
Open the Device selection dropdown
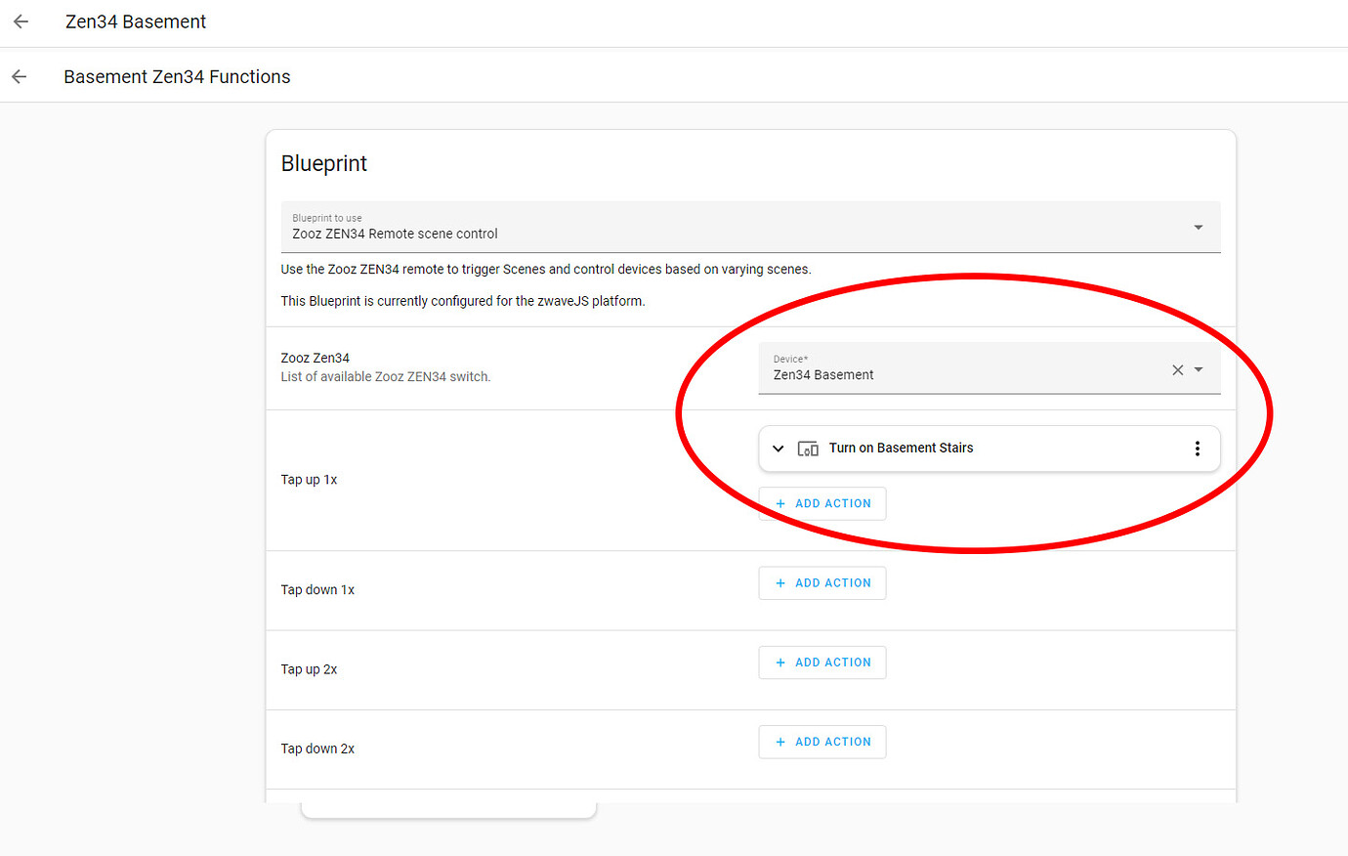click(x=1200, y=370)
